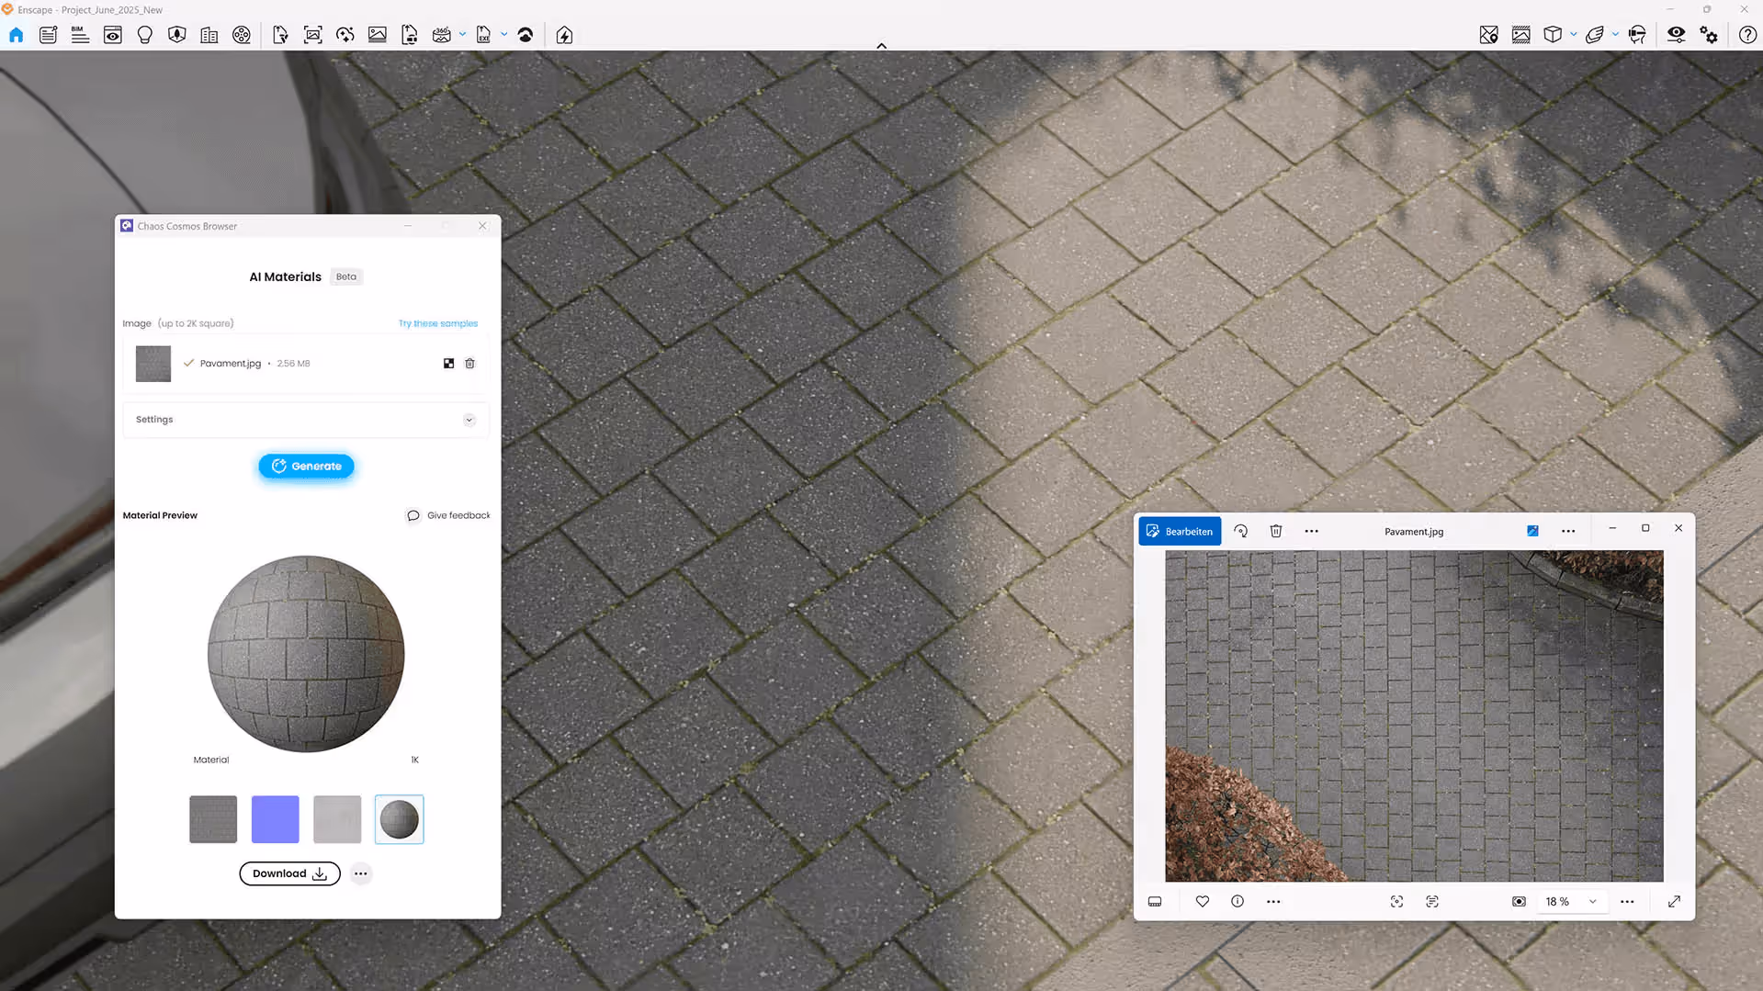Click blue pen app icon in Photos title bar
Viewport: 1763px width, 991px height.
click(1532, 531)
